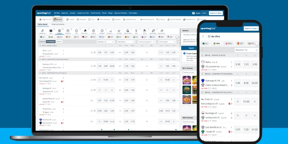Expand the Chance Dupla market dropdown
The height and width of the screenshot is (144, 288).
167,42
